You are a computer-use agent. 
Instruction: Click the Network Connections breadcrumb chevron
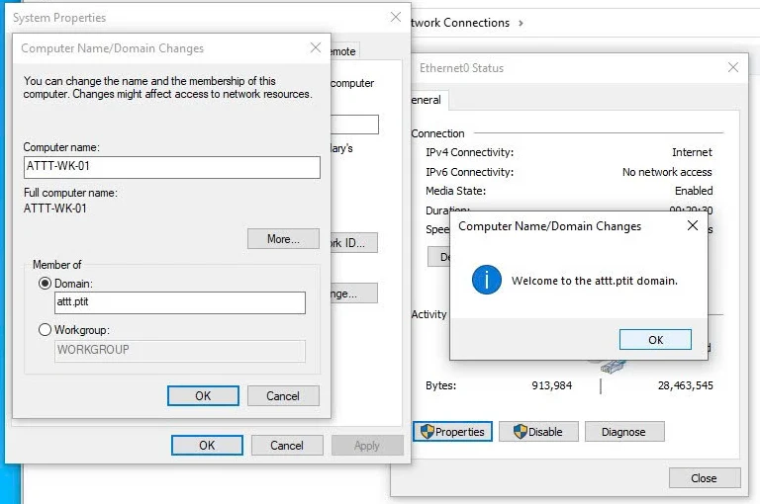tap(522, 23)
